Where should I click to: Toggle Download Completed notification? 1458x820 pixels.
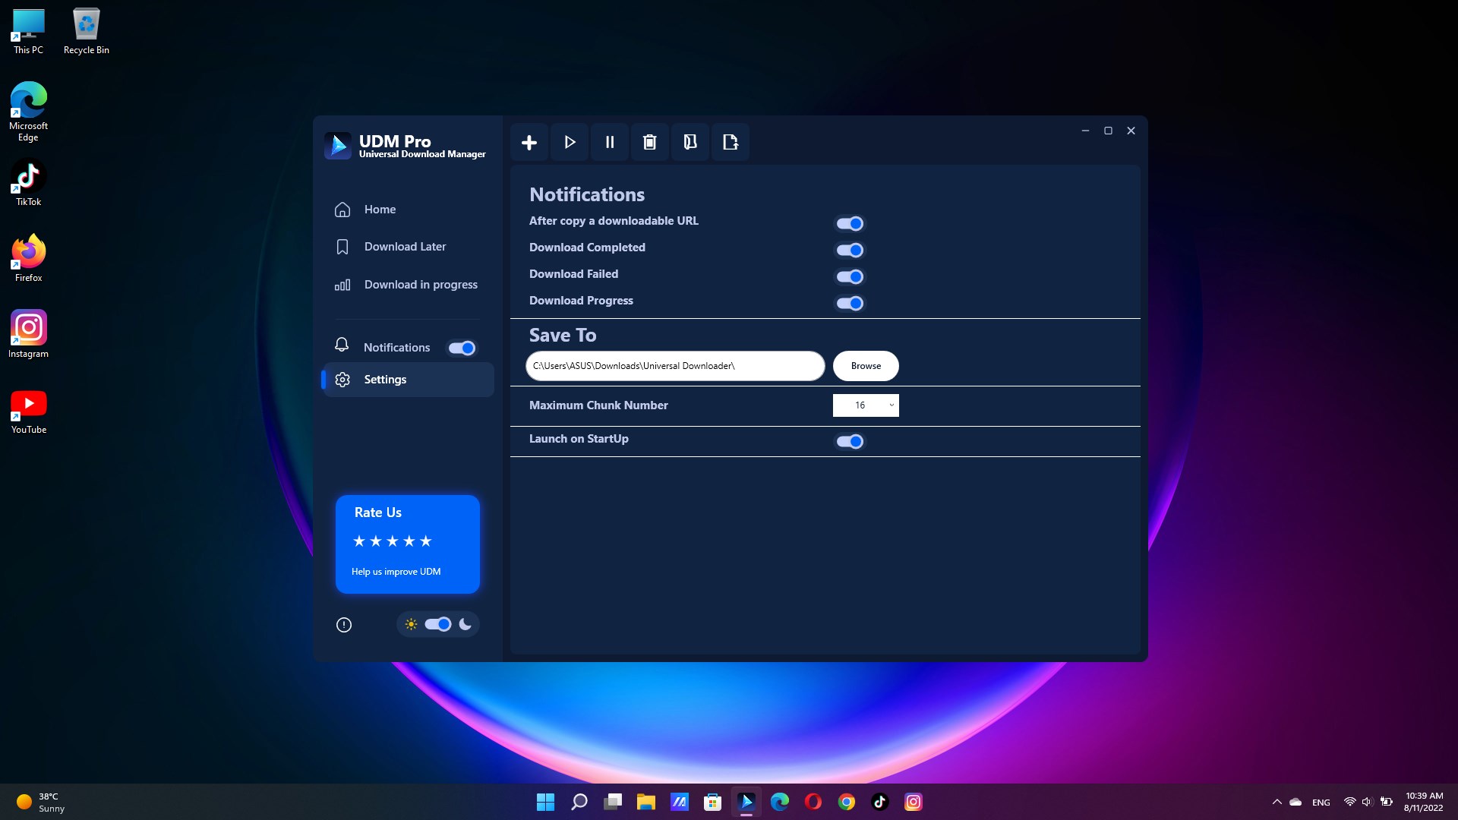coord(850,250)
